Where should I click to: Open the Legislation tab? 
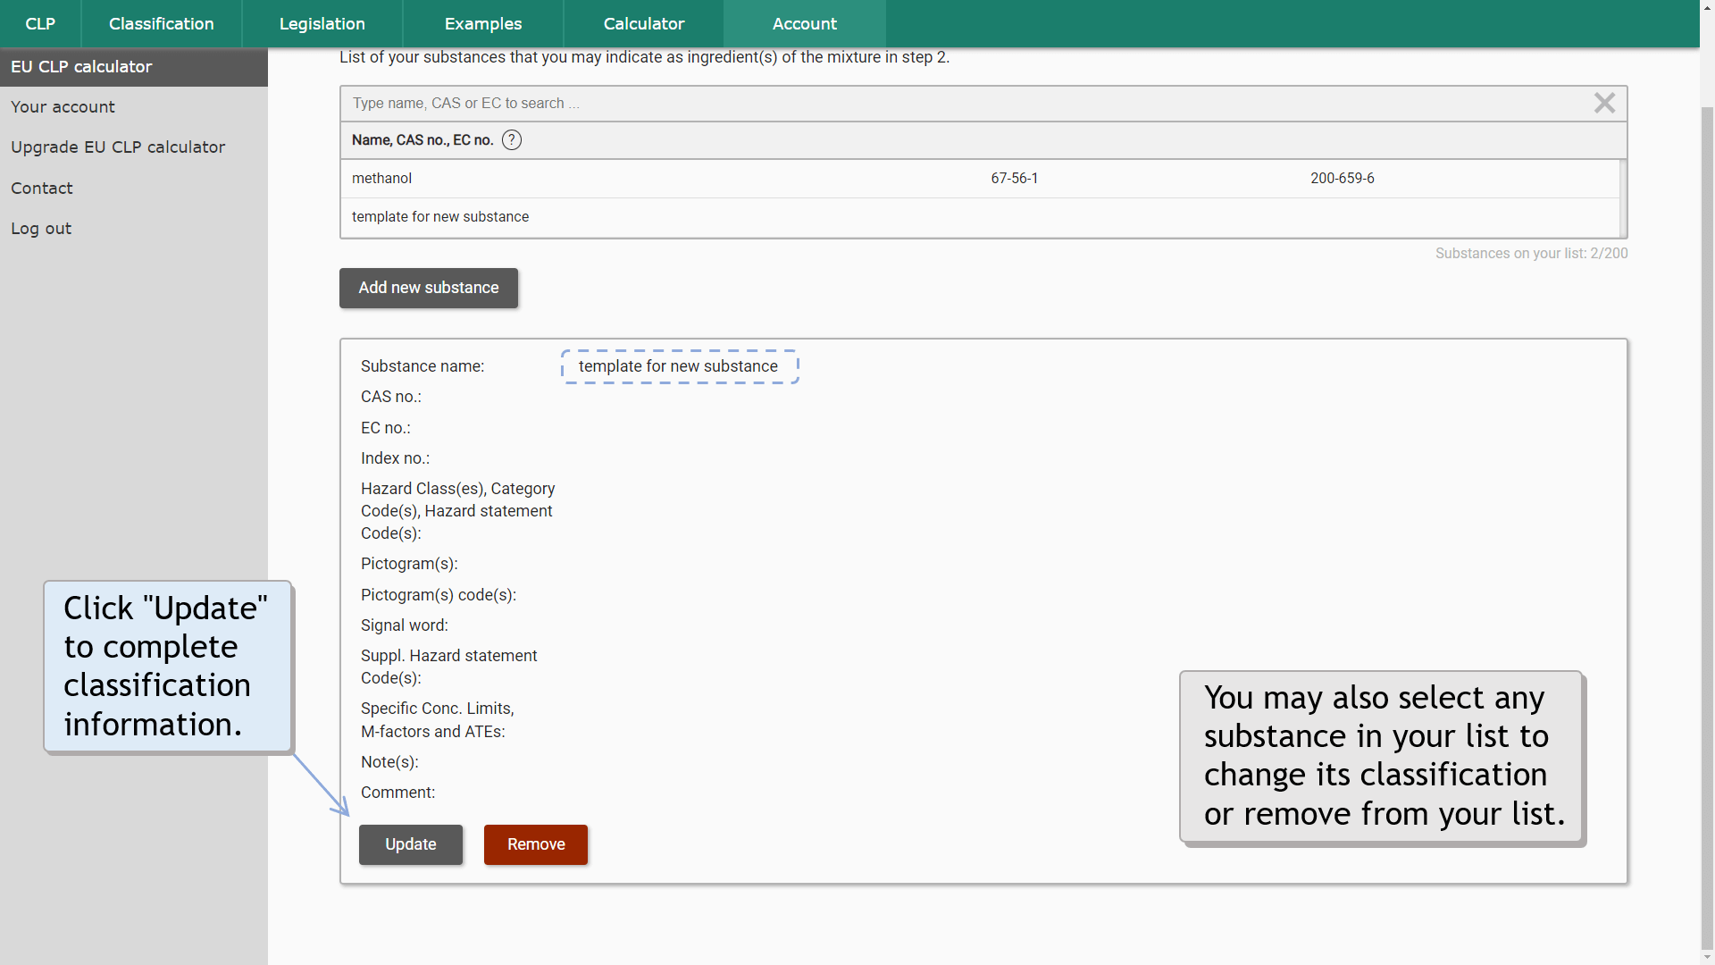click(x=322, y=23)
